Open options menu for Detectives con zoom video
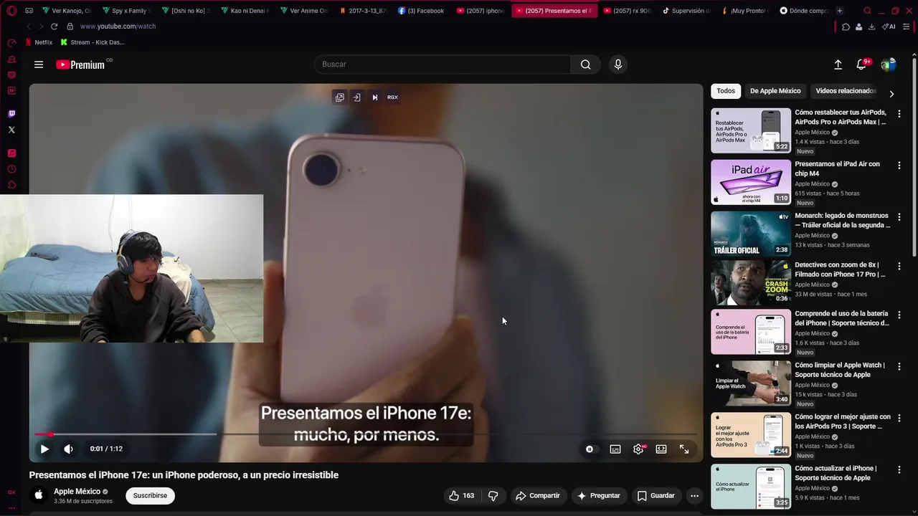Image resolution: width=918 pixels, height=516 pixels. pos(899,266)
